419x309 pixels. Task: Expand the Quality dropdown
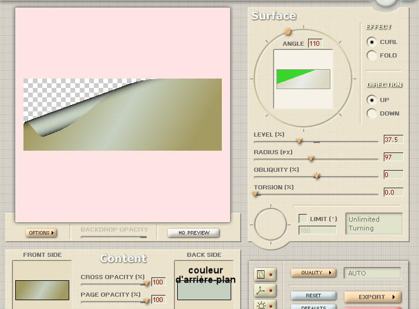(x=313, y=273)
